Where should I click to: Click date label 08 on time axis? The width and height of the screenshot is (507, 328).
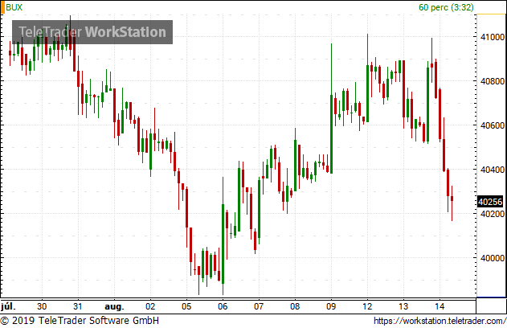tap(295, 306)
